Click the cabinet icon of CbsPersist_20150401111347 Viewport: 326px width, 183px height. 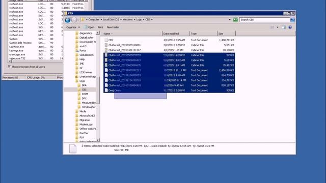pos(106,50)
